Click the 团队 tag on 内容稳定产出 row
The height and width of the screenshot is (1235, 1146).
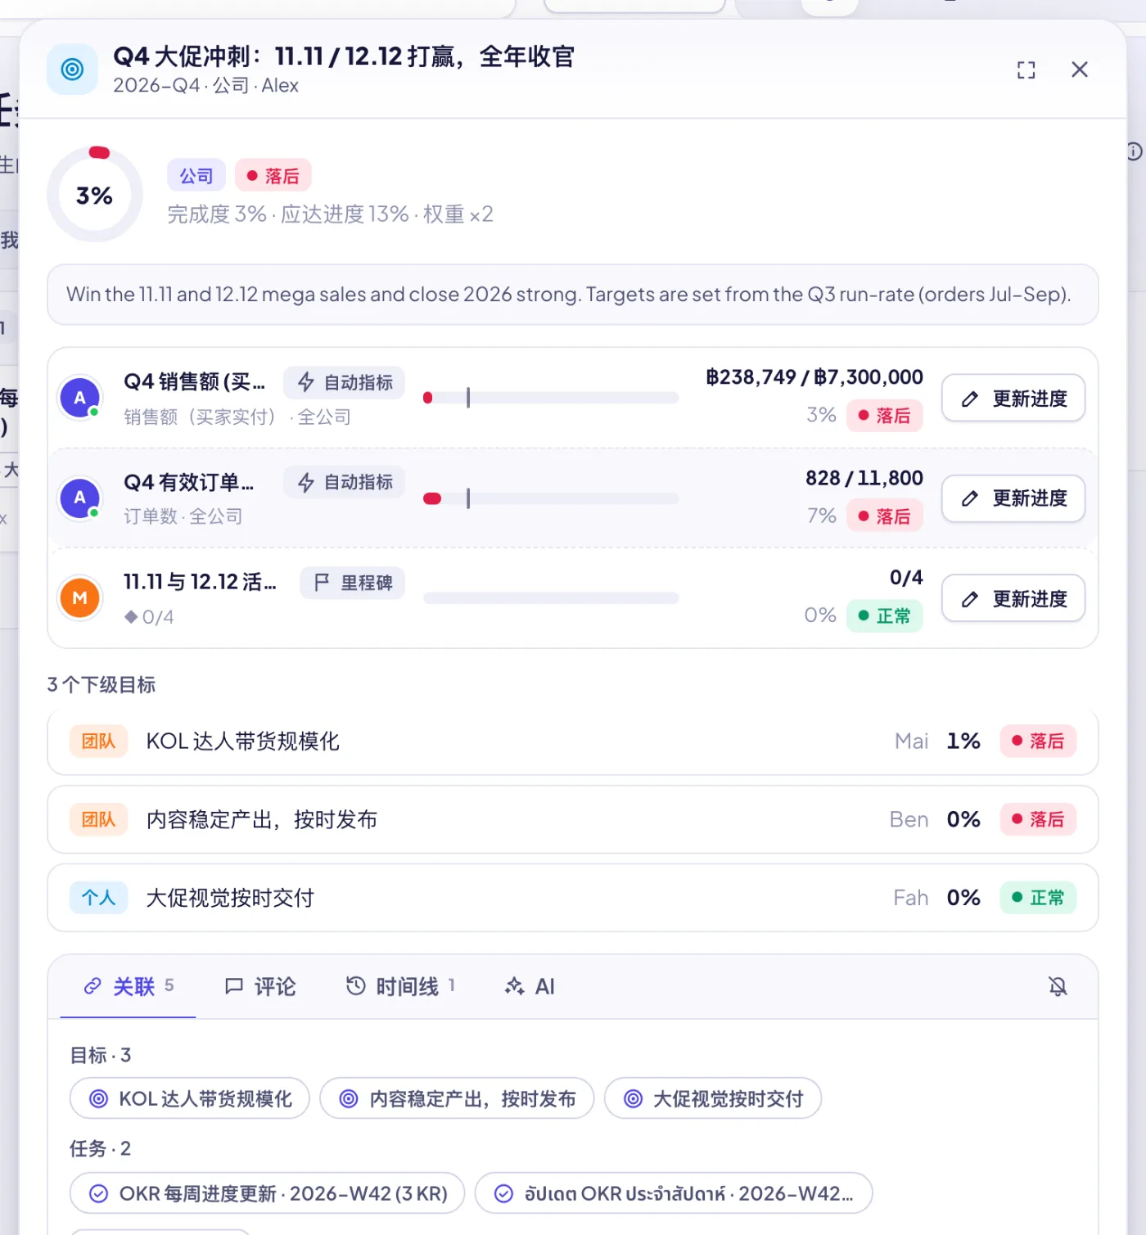(x=98, y=819)
